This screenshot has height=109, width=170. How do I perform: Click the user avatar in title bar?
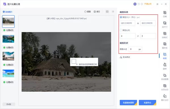click(135, 4)
